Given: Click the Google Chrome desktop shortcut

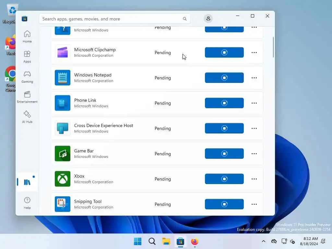Looking at the screenshot, I should coord(10,79).
